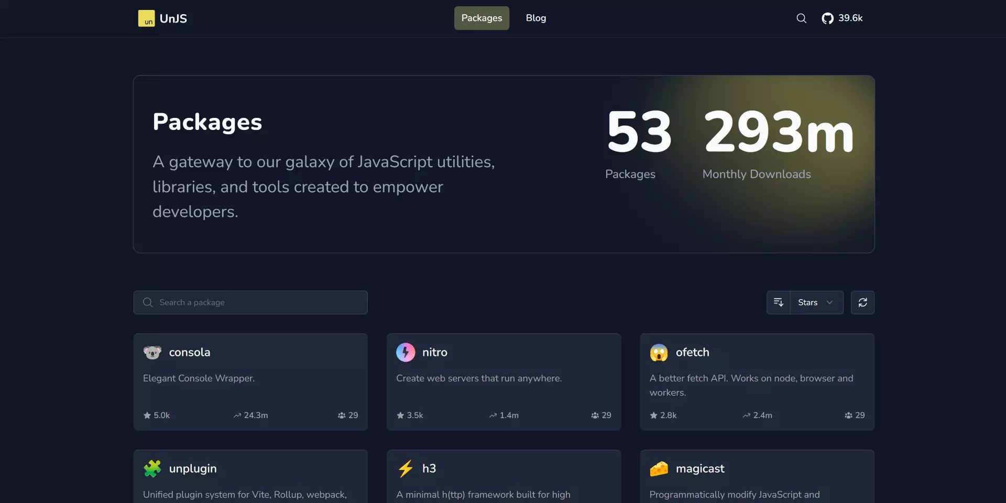
Task: Click the lightning icon on nitro card
Action: pos(406,353)
